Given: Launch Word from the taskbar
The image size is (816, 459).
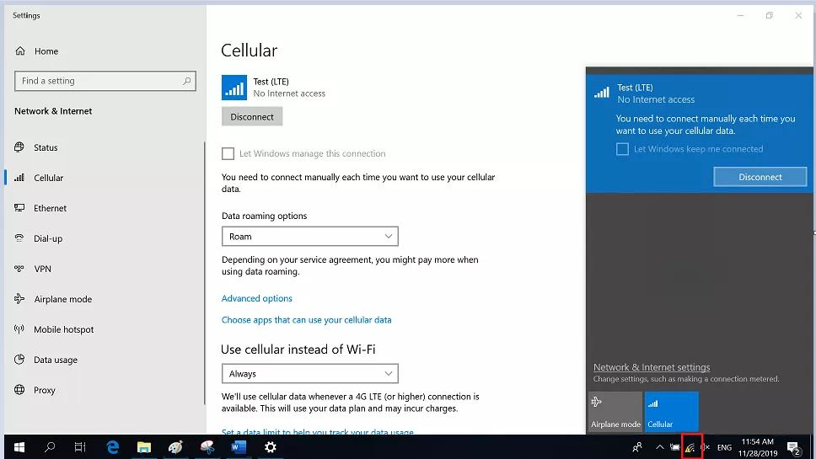Looking at the screenshot, I should [x=238, y=447].
